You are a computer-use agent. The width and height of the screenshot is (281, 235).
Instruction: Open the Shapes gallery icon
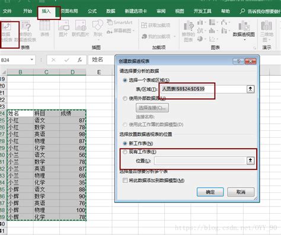point(98,25)
